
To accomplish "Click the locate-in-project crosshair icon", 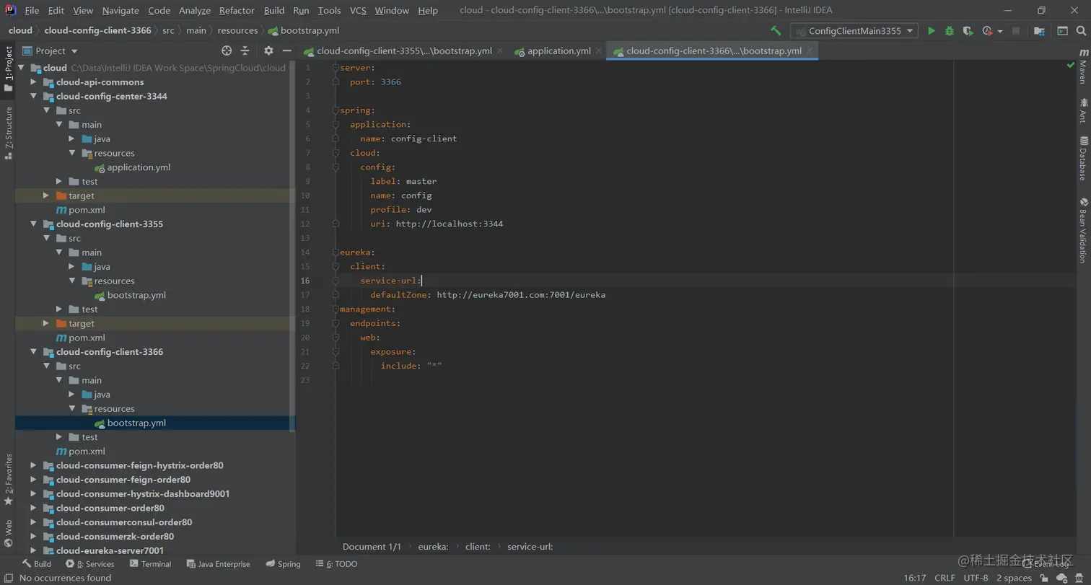I will tap(227, 50).
